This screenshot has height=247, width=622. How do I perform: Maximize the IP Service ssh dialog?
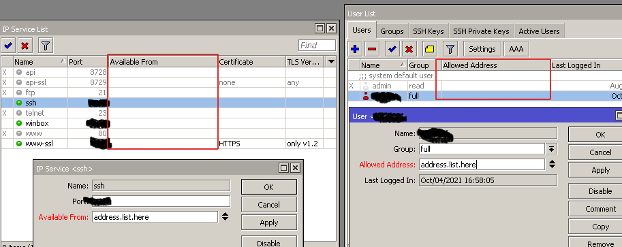point(283,167)
